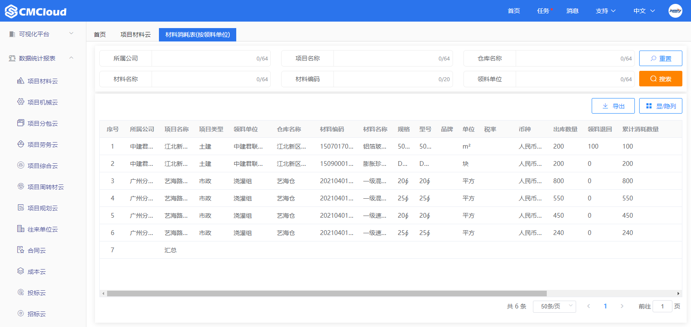Click 膨胀珍... material name in row 2
Viewport: 691px width, 327px height.
coord(374,164)
